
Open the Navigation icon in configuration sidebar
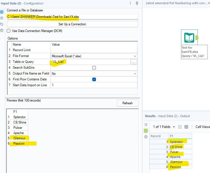pyautogui.click(x=2, y=18)
